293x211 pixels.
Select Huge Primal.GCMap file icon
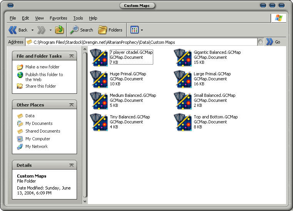99,79
